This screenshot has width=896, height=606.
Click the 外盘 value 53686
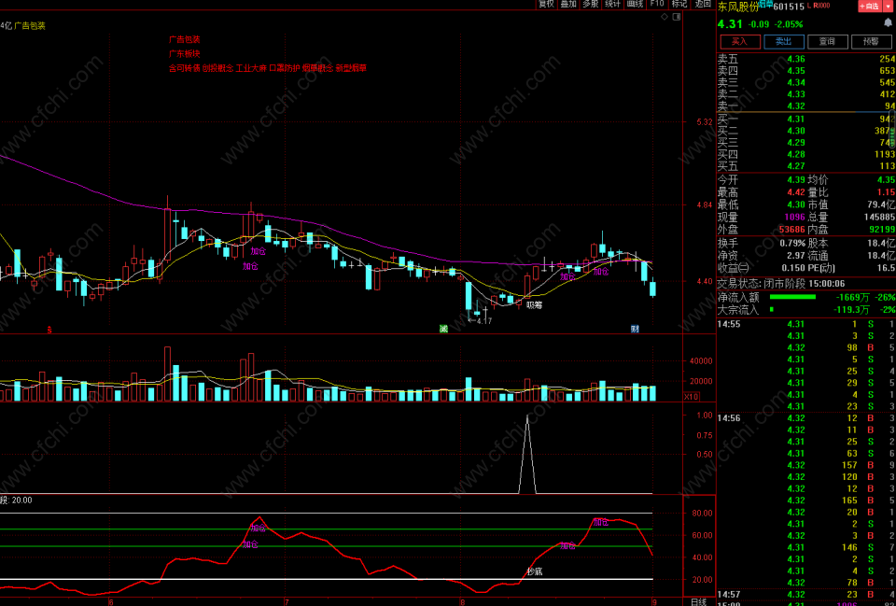tap(792, 230)
